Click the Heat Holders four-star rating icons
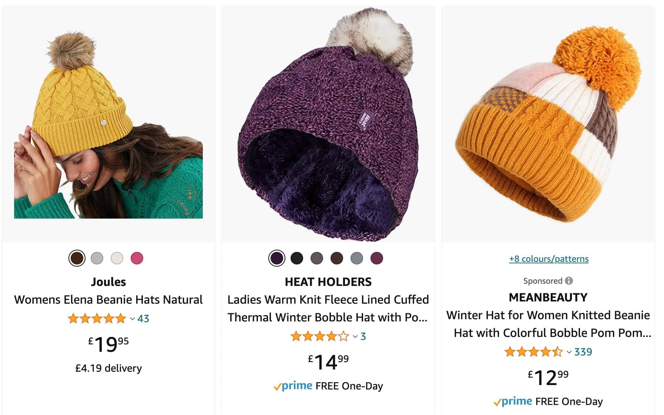The width and height of the screenshot is (664, 415). coord(320,336)
